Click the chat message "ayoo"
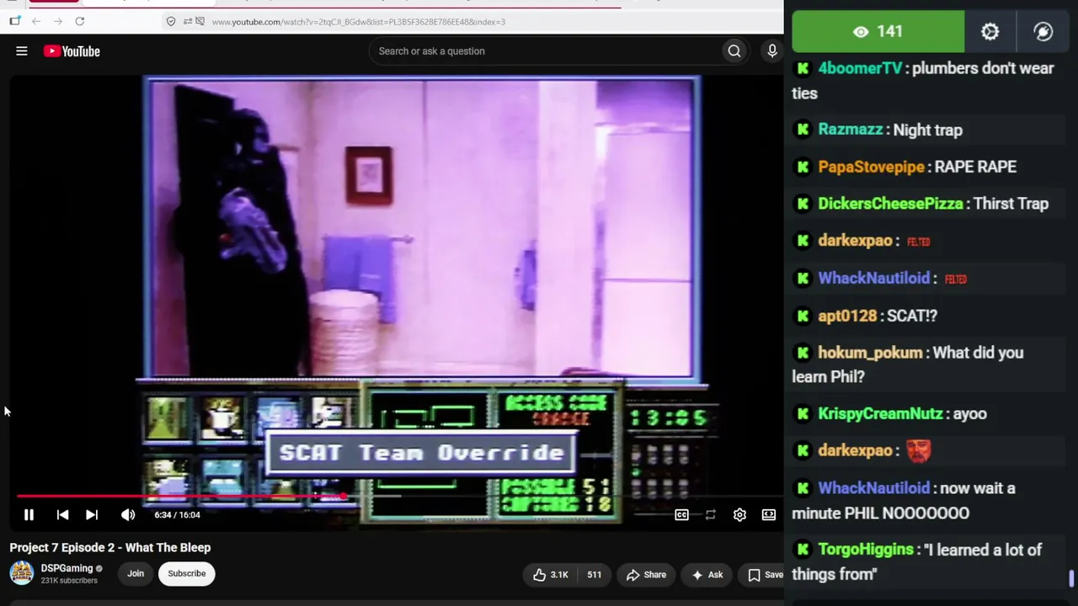 click(x=969, y=413)
